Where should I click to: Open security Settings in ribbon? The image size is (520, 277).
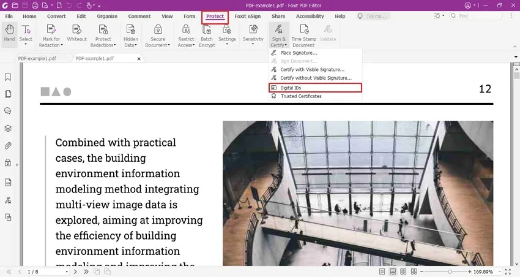tap(227, 33)
